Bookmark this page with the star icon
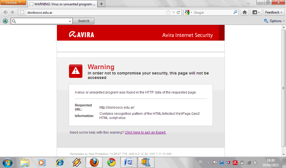This screenshot has width=286, height=168. click(x=168, y=12)
